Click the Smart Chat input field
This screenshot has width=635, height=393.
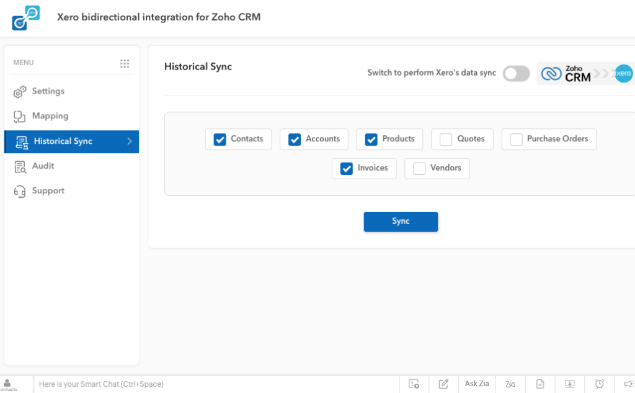click(216, 384)
